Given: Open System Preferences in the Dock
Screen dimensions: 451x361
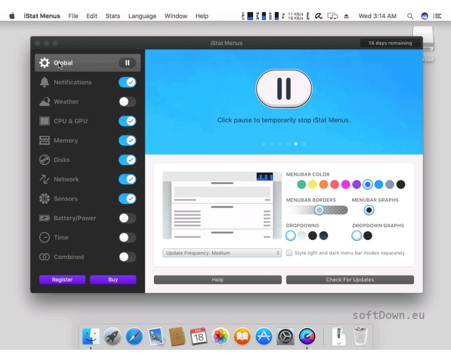Looking at the screenshot, I should [285, 336].
